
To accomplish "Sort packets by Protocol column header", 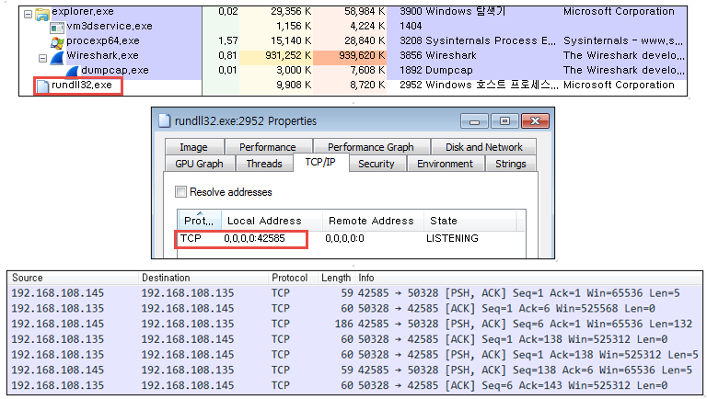I will [x=289, y=278].
